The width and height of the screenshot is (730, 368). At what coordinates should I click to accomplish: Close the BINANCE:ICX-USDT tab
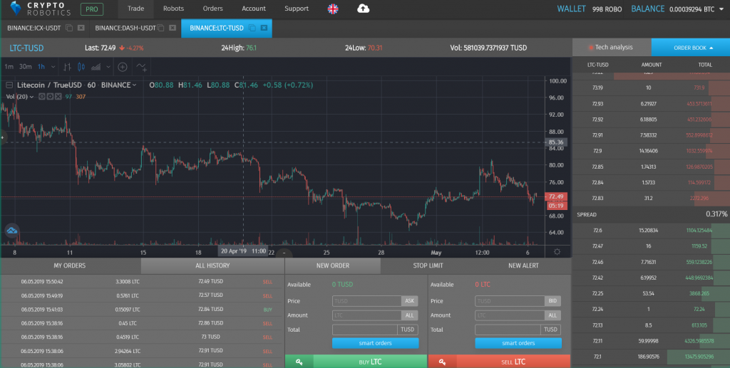click(81, 28)
